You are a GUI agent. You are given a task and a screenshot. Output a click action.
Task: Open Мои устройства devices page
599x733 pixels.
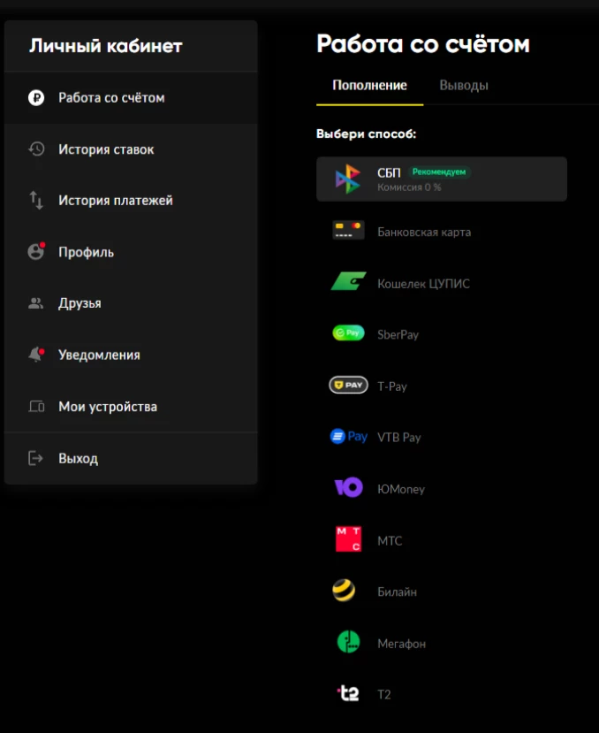107,407
